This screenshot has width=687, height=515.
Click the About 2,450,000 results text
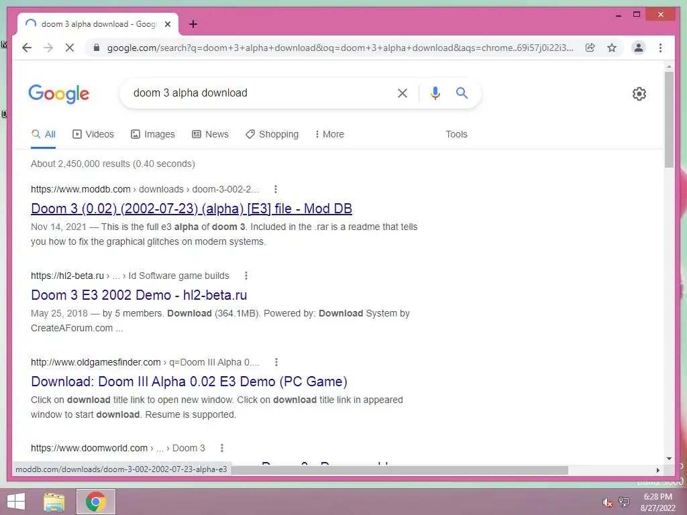113,164
